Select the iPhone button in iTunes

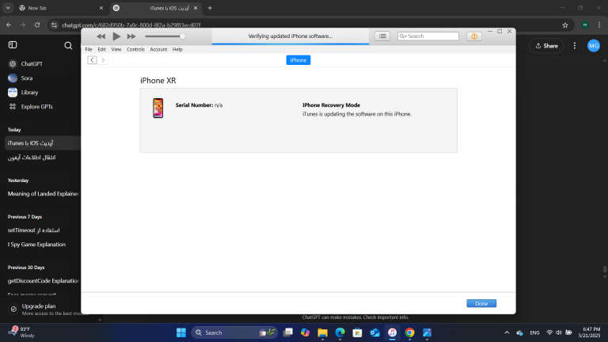click(x=298, y=60)
